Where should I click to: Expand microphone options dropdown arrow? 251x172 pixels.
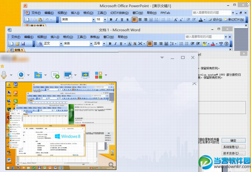point(11,75)
